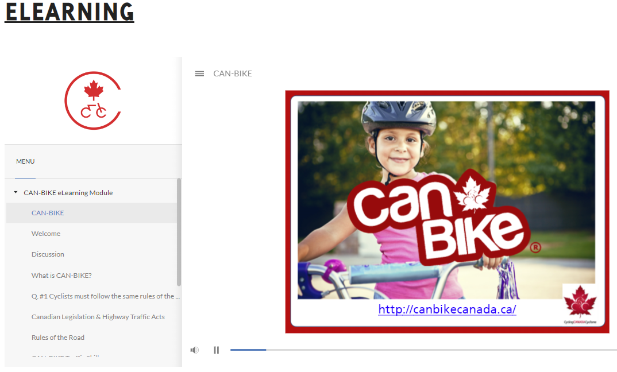Pause the slide playback
Image resolution: width=617 pixels, height=372 pixels.
[x=217, y=350]
